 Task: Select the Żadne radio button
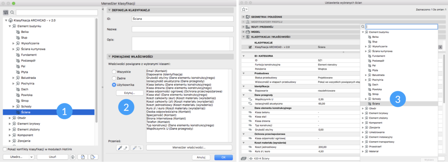point(114,78)
